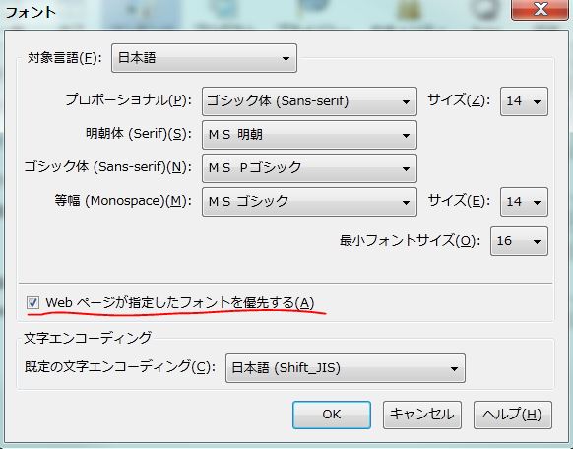This screenshot has height=449, width=573.
Task: Uncheck Web ページが指定したフォントを優先する checkbox
Action: [32, 302]
